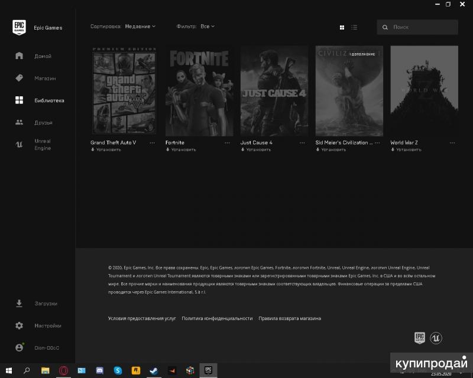This screenshot has height=378, width=473.
Task: Switch to grid view layout
Action: pos(342,27)
